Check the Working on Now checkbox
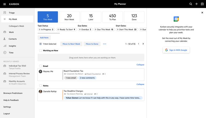 click(41, 51)
